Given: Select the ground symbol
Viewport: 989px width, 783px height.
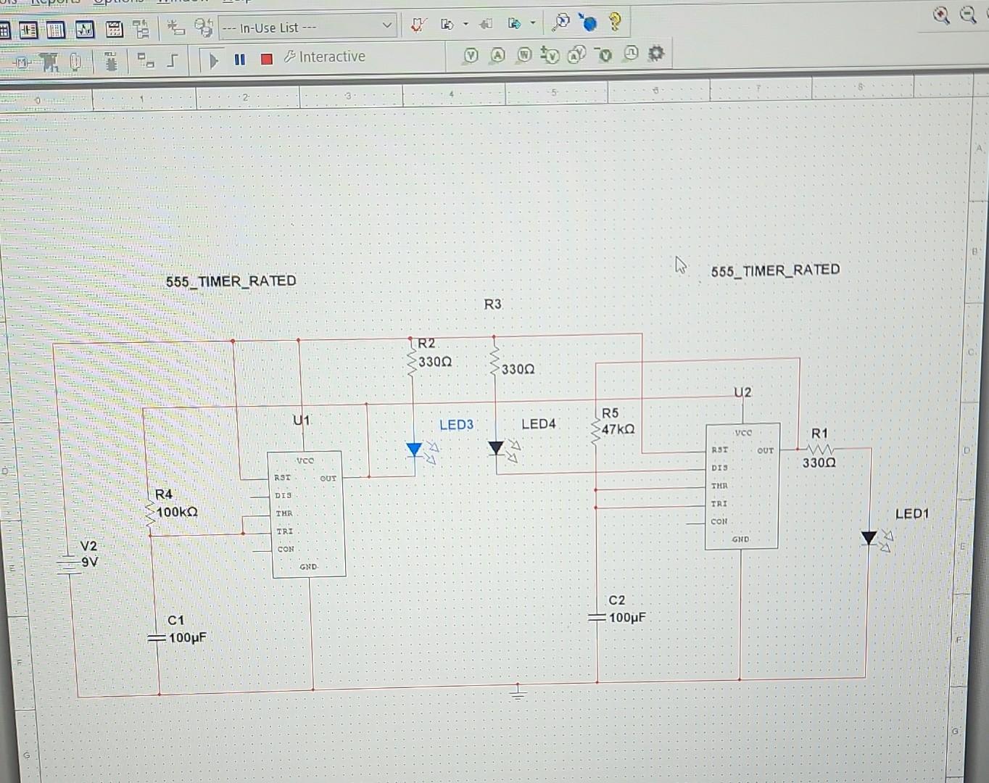Looking at the screenshot, I should coord(518,692).
